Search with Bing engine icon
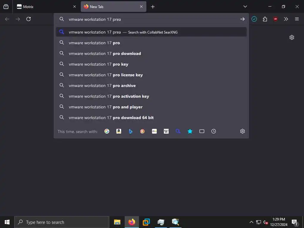The width and height of the screenshot is (304, 228). point(131,131)
